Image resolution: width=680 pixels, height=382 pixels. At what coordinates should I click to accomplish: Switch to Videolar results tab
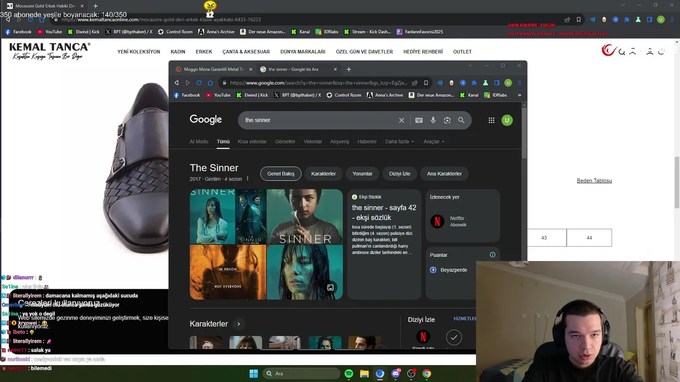click(313, 142)
